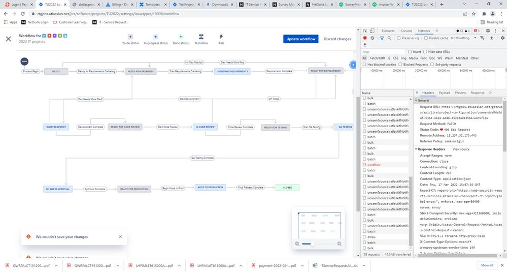
Task: Adjust the minimap zoom slider
Action: pyautogui.click(x=312, y=244)
